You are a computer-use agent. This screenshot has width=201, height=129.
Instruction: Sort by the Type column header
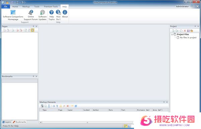click(49, 110)
